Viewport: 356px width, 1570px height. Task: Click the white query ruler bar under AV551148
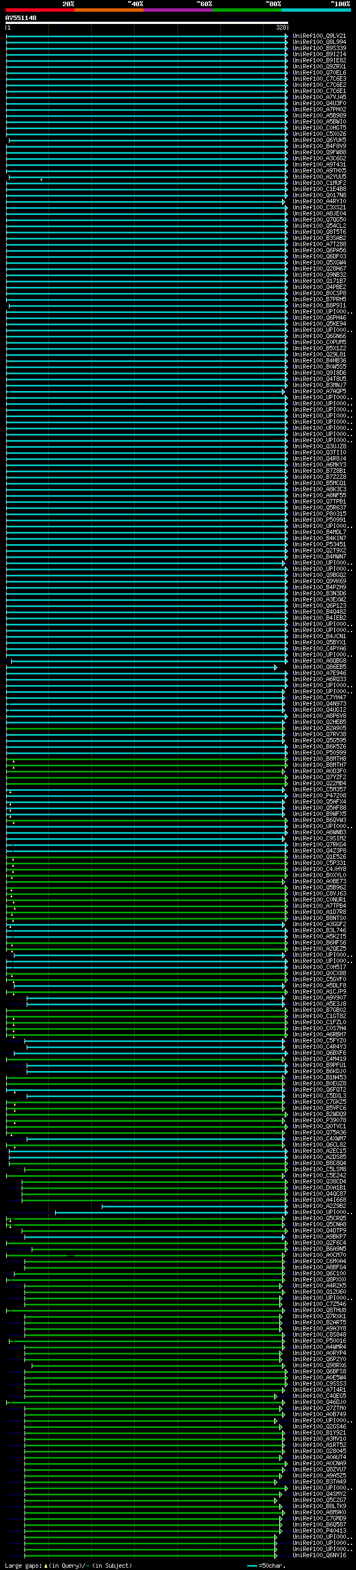(x=147, y=22)
